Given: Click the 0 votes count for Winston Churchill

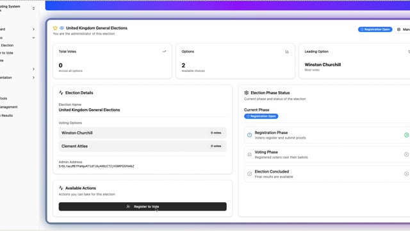Looking at the screenshot, I should [x=216, y=133].
